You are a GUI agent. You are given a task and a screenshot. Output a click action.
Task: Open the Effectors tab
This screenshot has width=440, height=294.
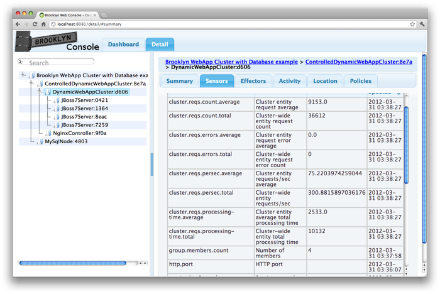[x=253, y=81]
